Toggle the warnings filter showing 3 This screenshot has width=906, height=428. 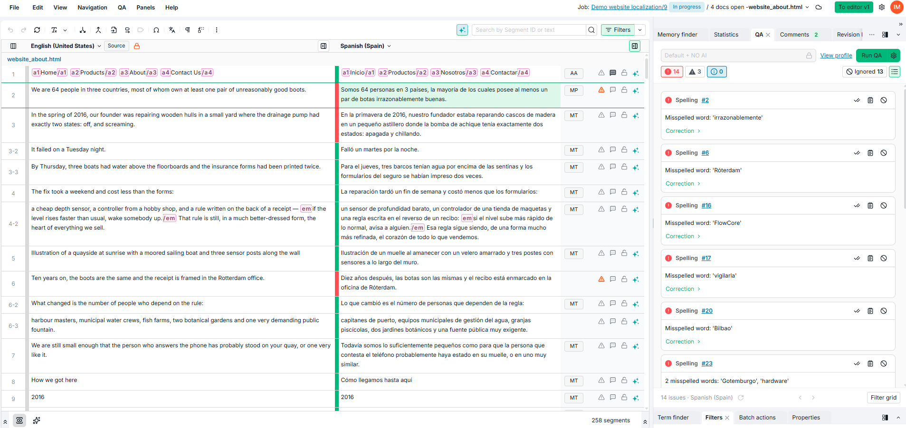pyautogui.click(x=695, y=72)
